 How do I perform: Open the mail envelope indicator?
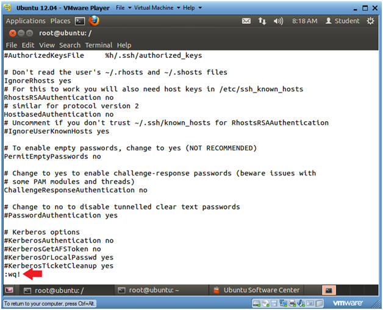point(246,21)
